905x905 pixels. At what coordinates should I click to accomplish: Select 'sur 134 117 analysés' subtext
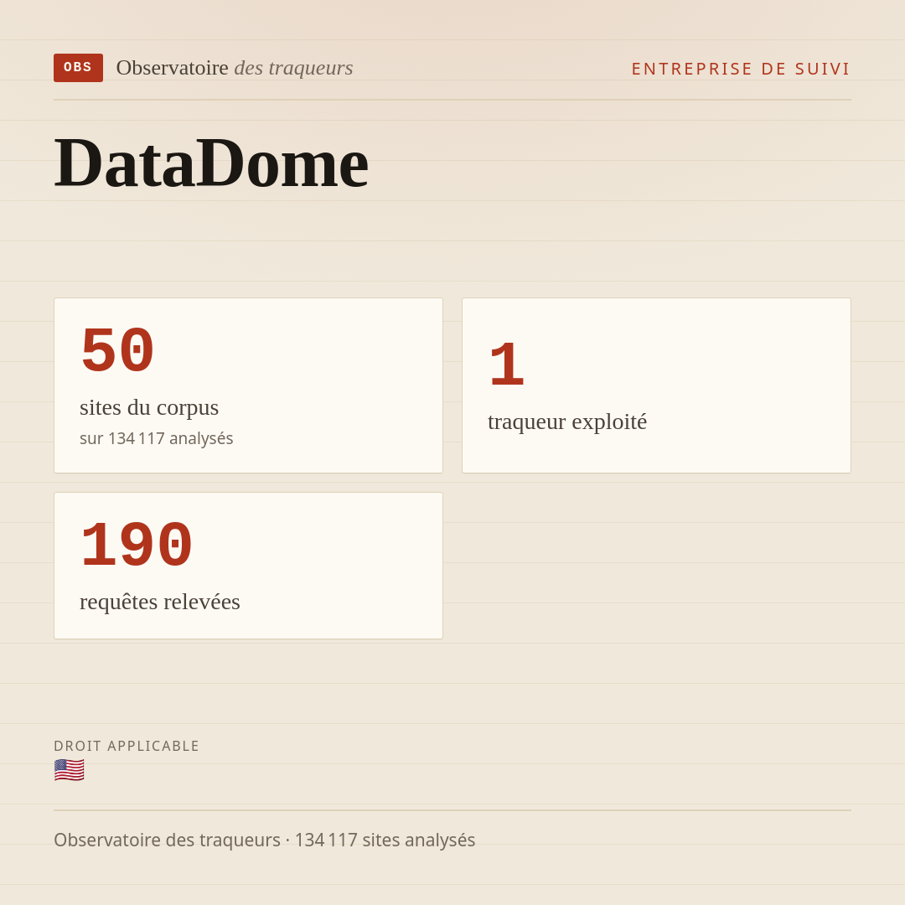(157, 438)
